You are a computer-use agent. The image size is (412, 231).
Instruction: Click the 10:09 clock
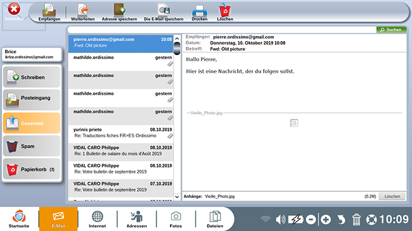(x=394, y=220)
